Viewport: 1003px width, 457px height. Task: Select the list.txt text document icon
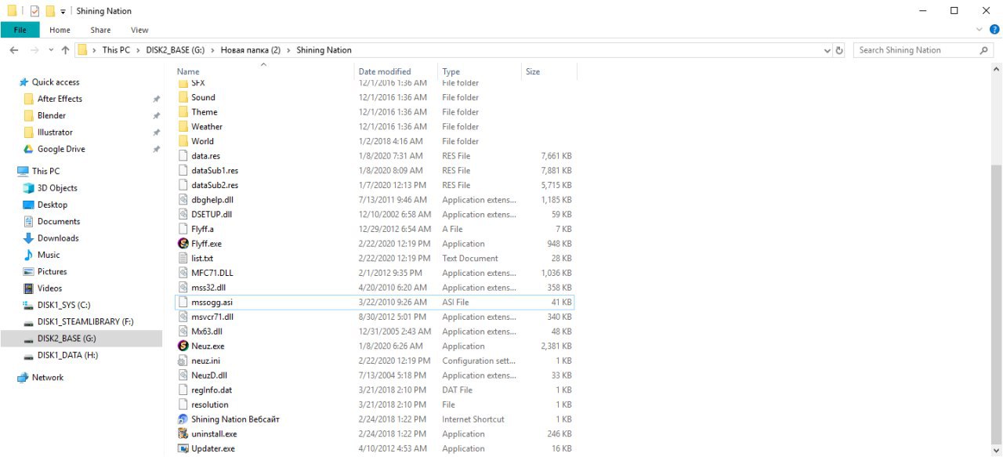pyautogui.click(x=183, y=258)
